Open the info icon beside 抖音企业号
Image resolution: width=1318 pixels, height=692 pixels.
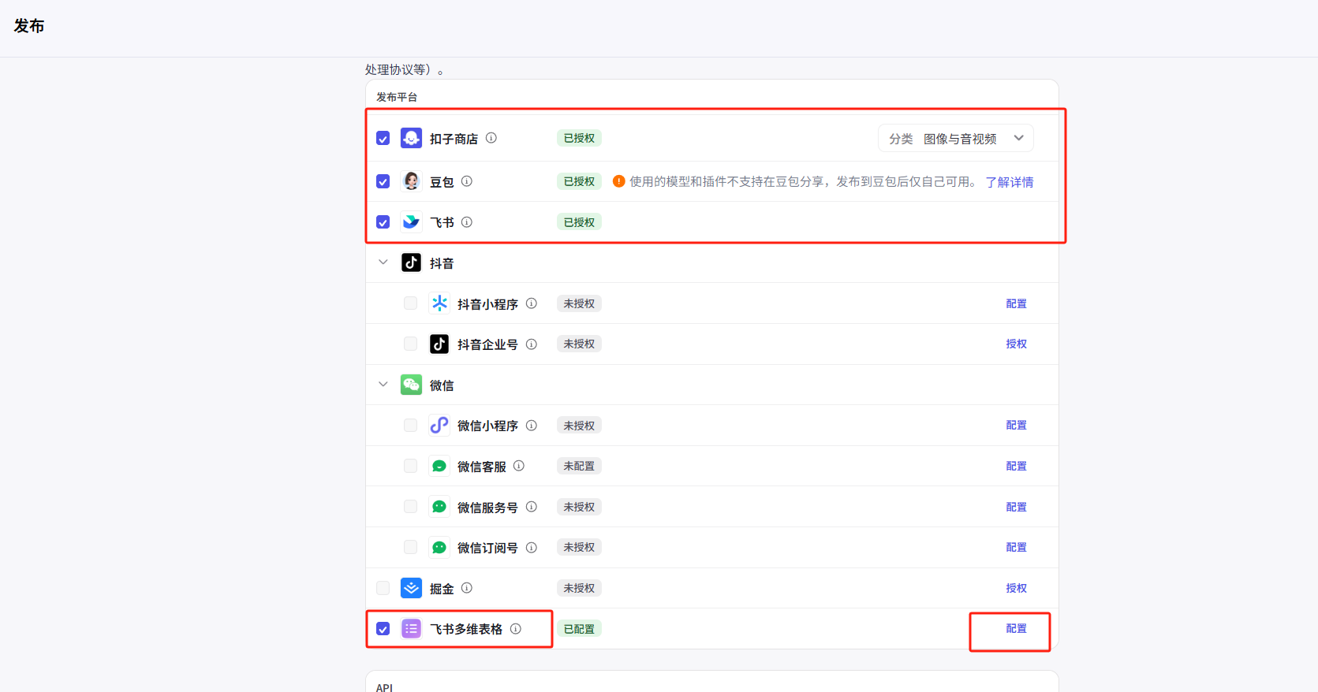[x=532, y=344]
